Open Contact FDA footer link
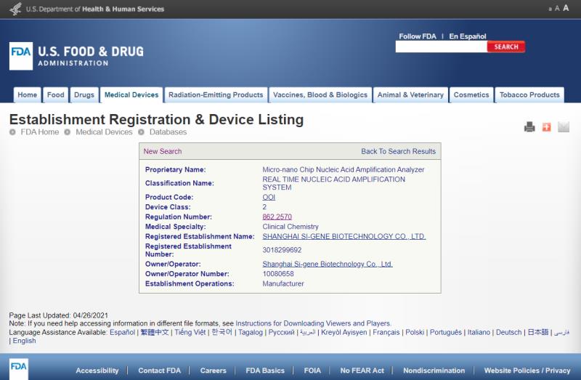This screenshot has height=380, width=581. [x=159, y=371]
